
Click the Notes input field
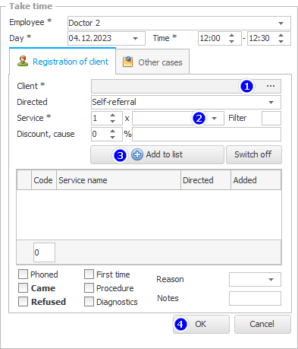click(255, 298)
